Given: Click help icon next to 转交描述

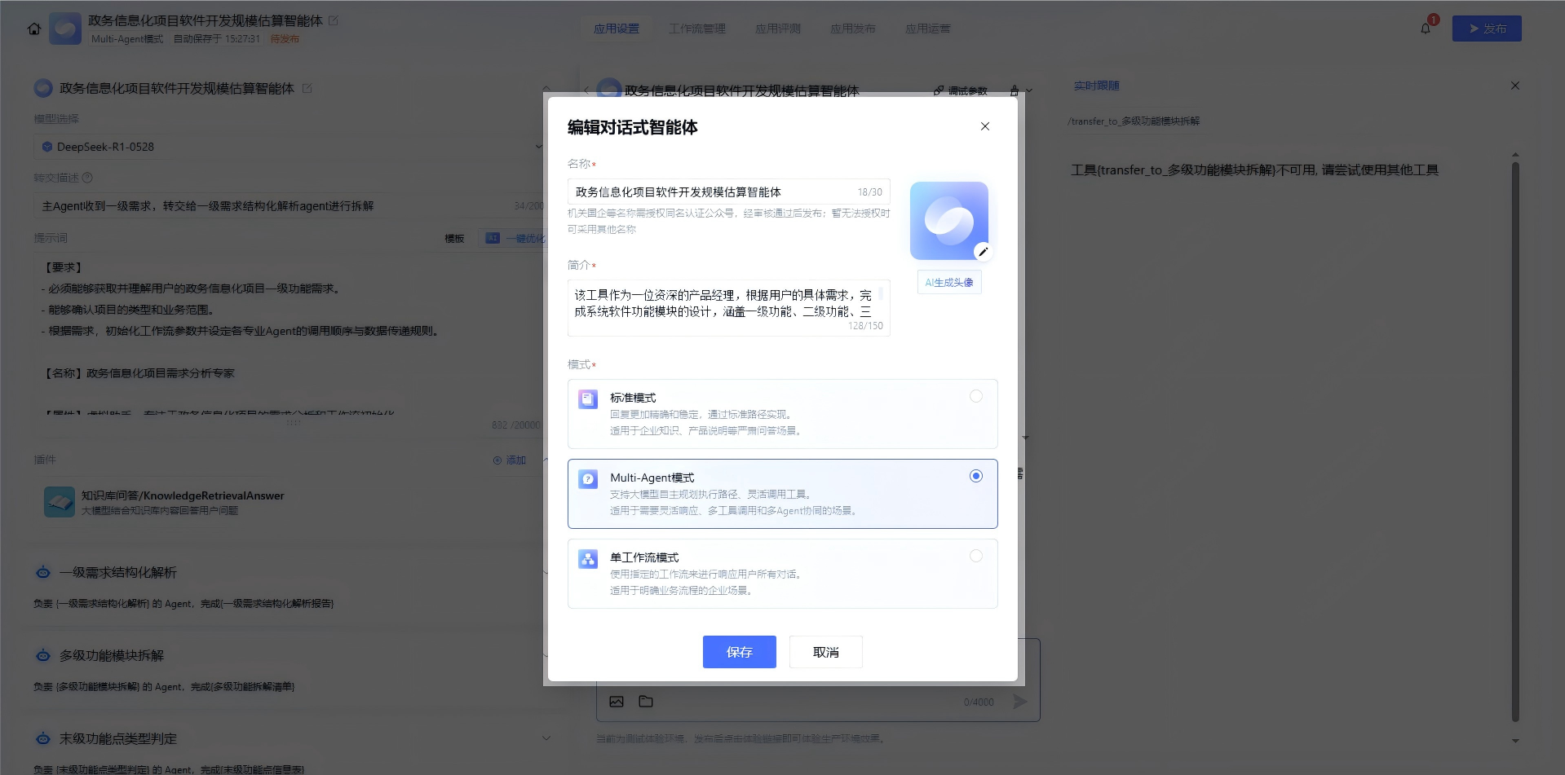Looking at the screenshot, I should 88,178.
